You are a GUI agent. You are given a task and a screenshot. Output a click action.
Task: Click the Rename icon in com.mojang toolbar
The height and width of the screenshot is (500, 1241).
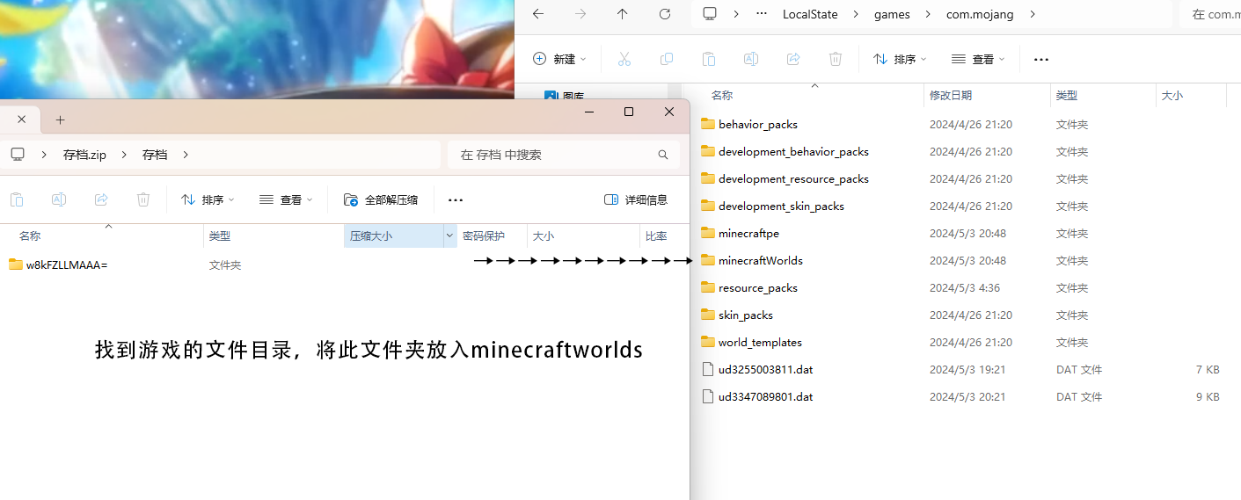[751, 59]
